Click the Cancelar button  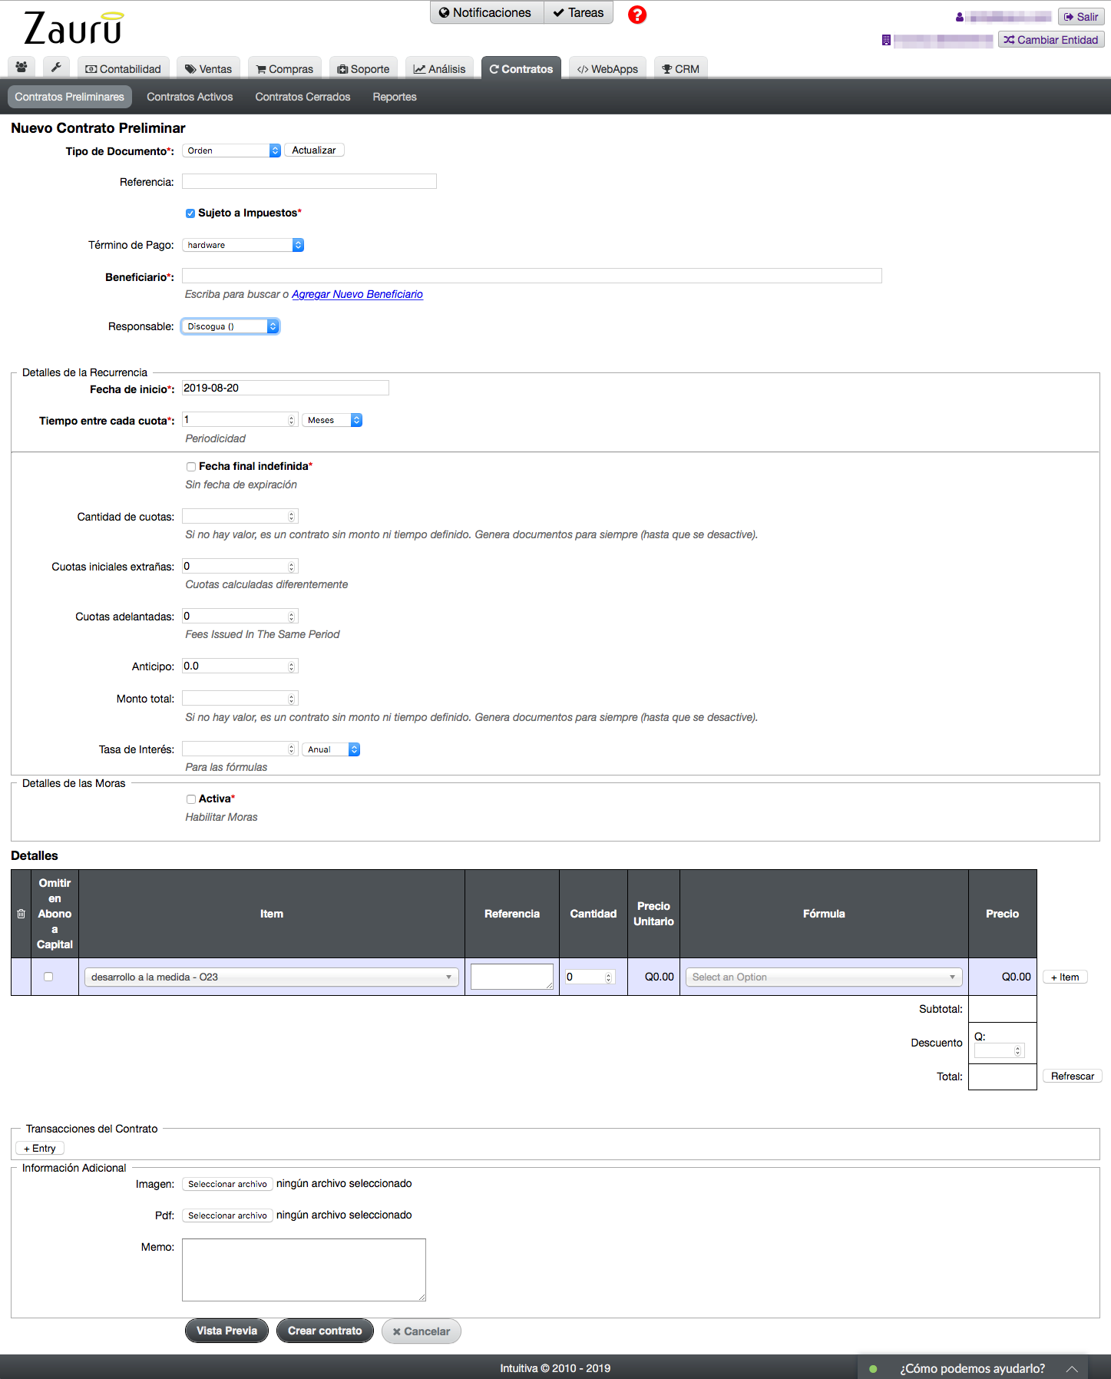[422, 1331]
